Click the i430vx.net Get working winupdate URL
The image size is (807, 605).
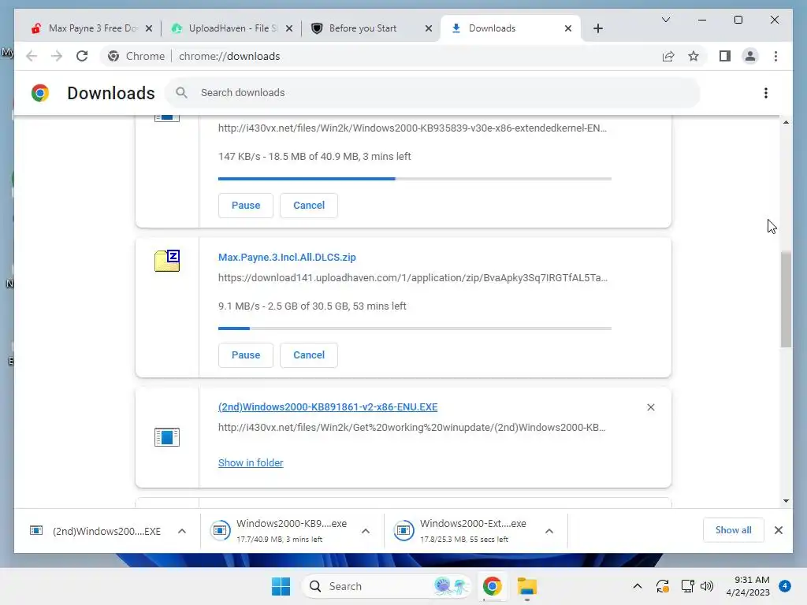pos(411,428)
